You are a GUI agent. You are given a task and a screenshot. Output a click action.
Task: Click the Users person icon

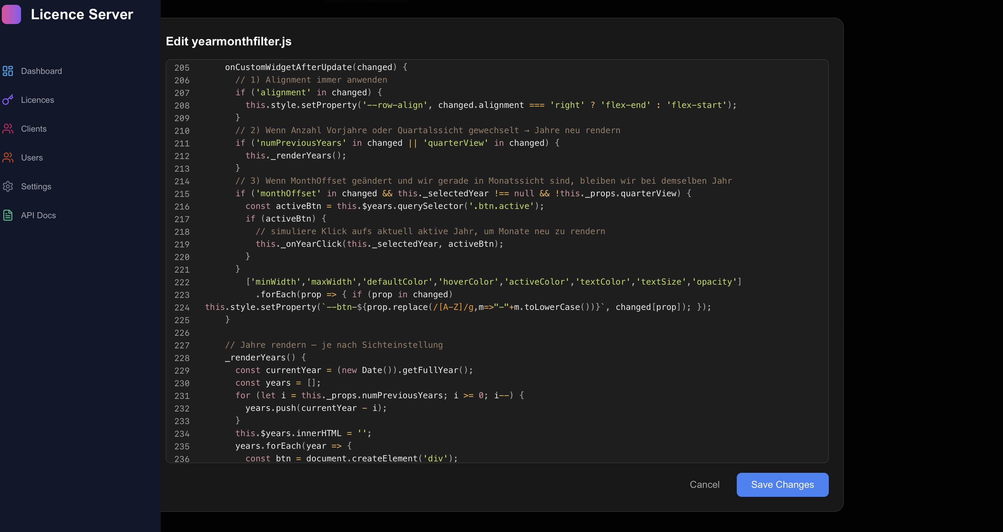8,157
